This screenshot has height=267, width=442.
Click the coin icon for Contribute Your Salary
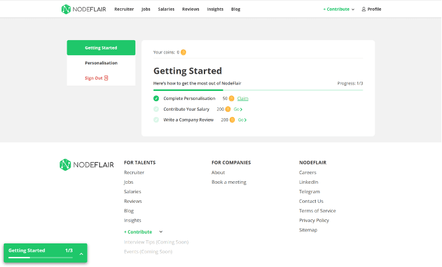point(228,109)
